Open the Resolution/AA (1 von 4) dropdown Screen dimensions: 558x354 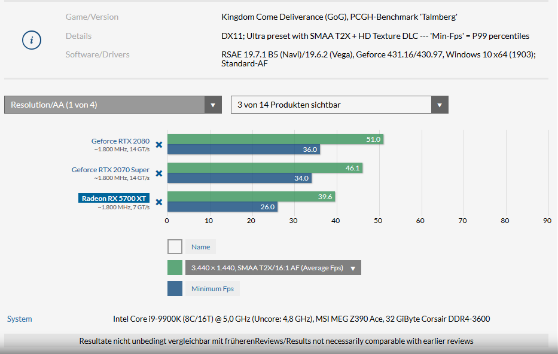pos(113,105)
